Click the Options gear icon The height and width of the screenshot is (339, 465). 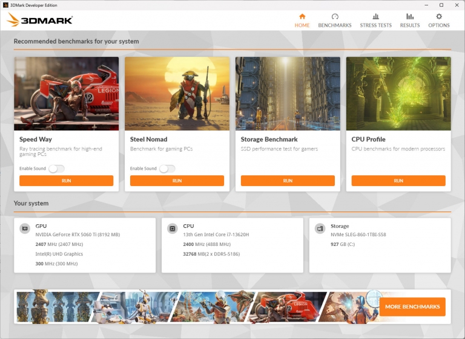[x=439, y=16]
